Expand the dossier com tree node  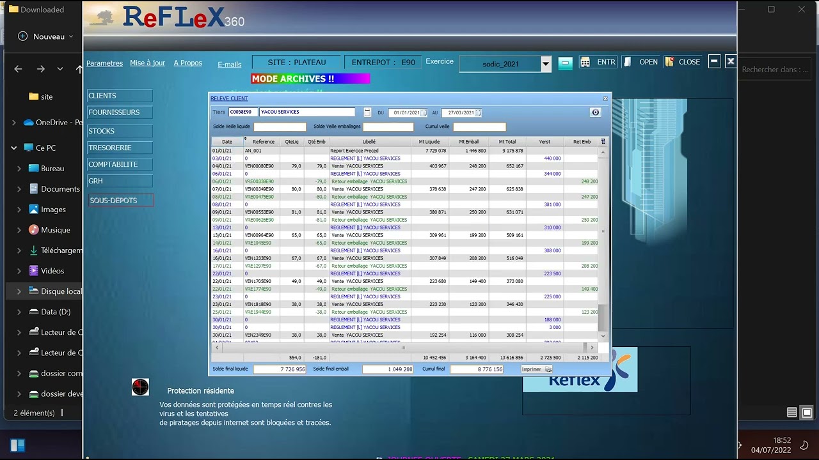tap(19, 372)
